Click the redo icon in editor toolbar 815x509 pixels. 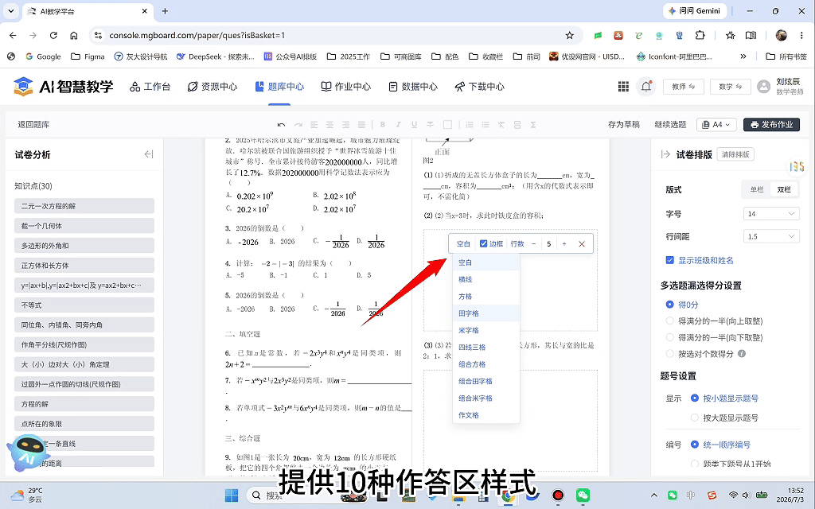point(298,125)
